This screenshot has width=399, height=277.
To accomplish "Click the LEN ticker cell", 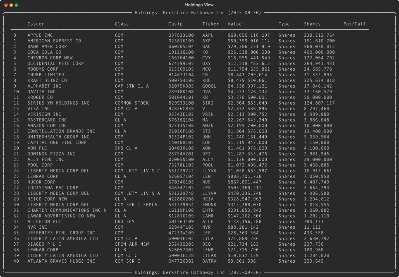I will [x=206, y=177].
